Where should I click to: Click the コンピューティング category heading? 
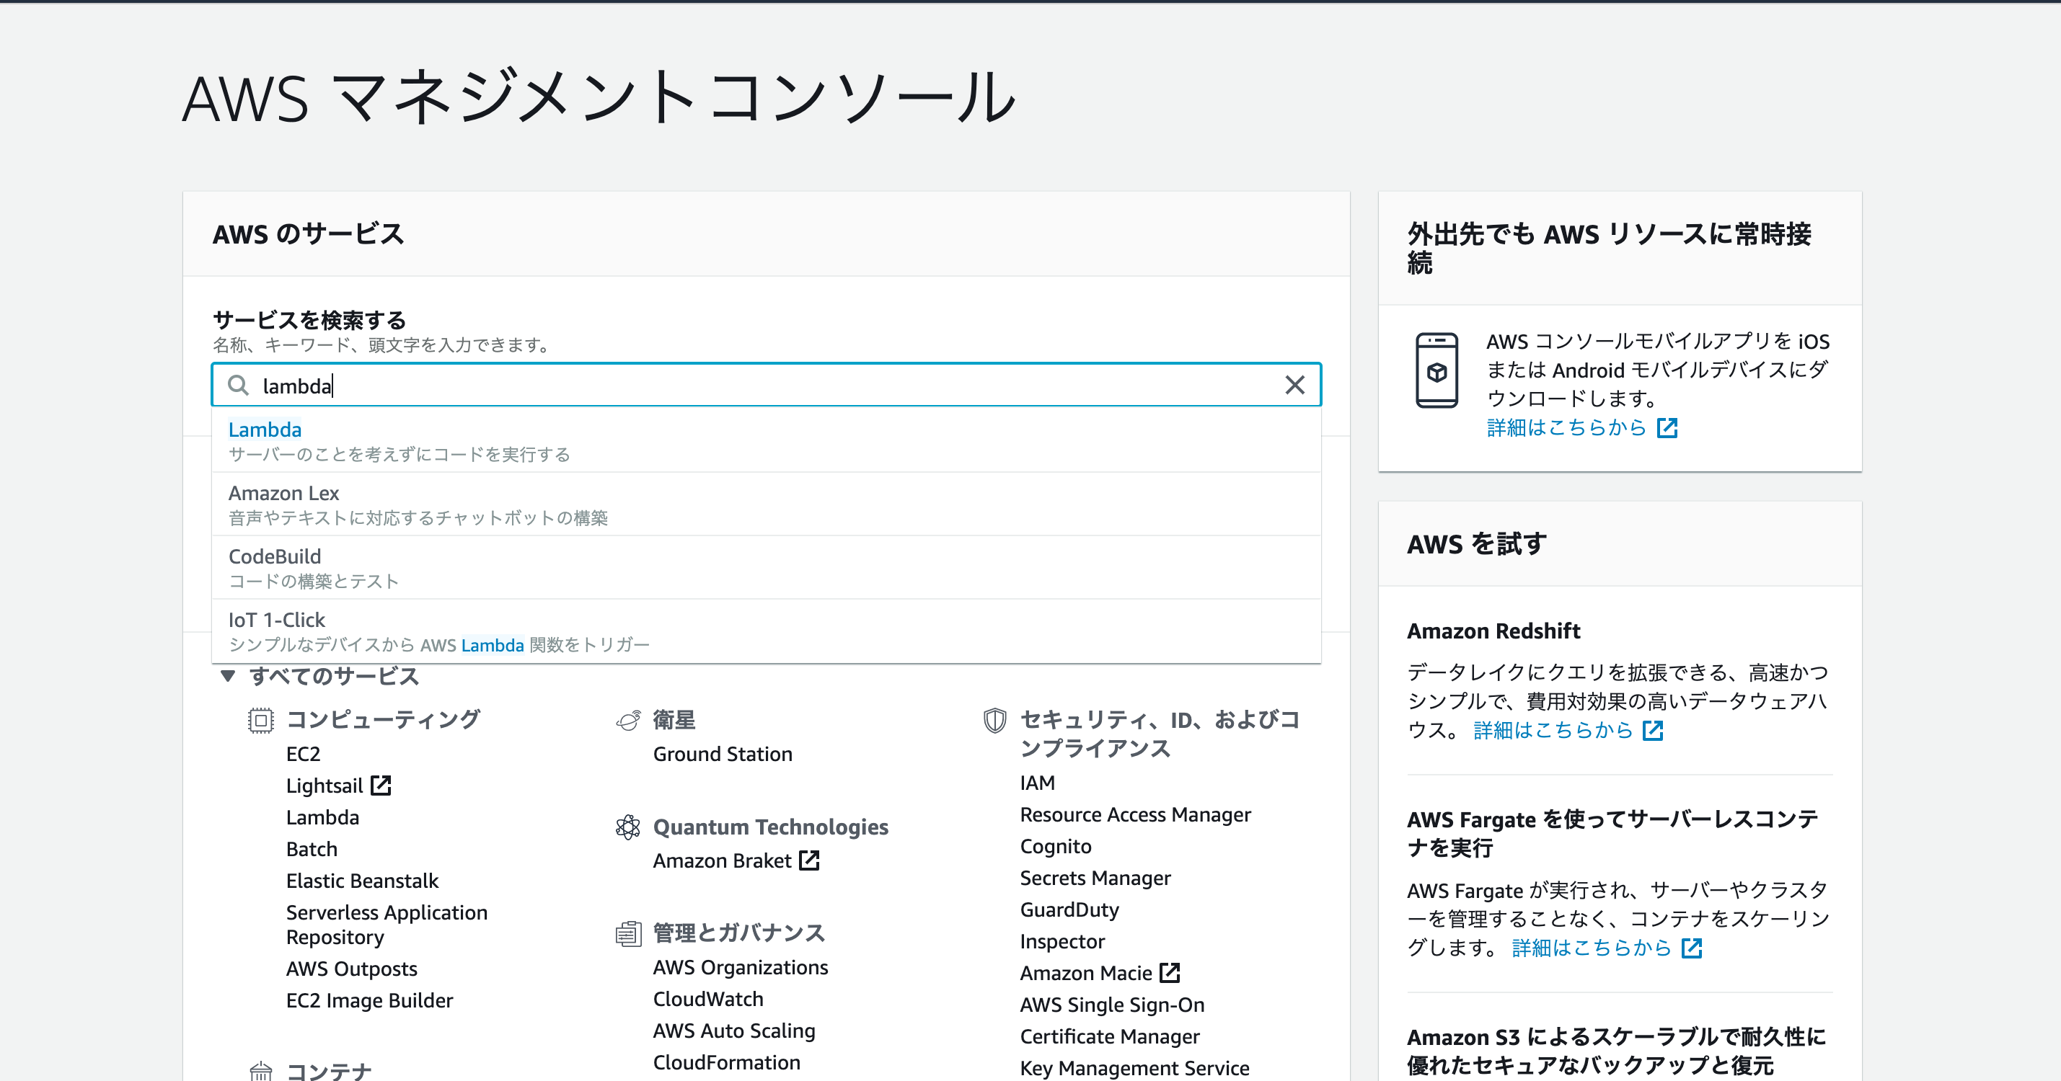(382, 720)
